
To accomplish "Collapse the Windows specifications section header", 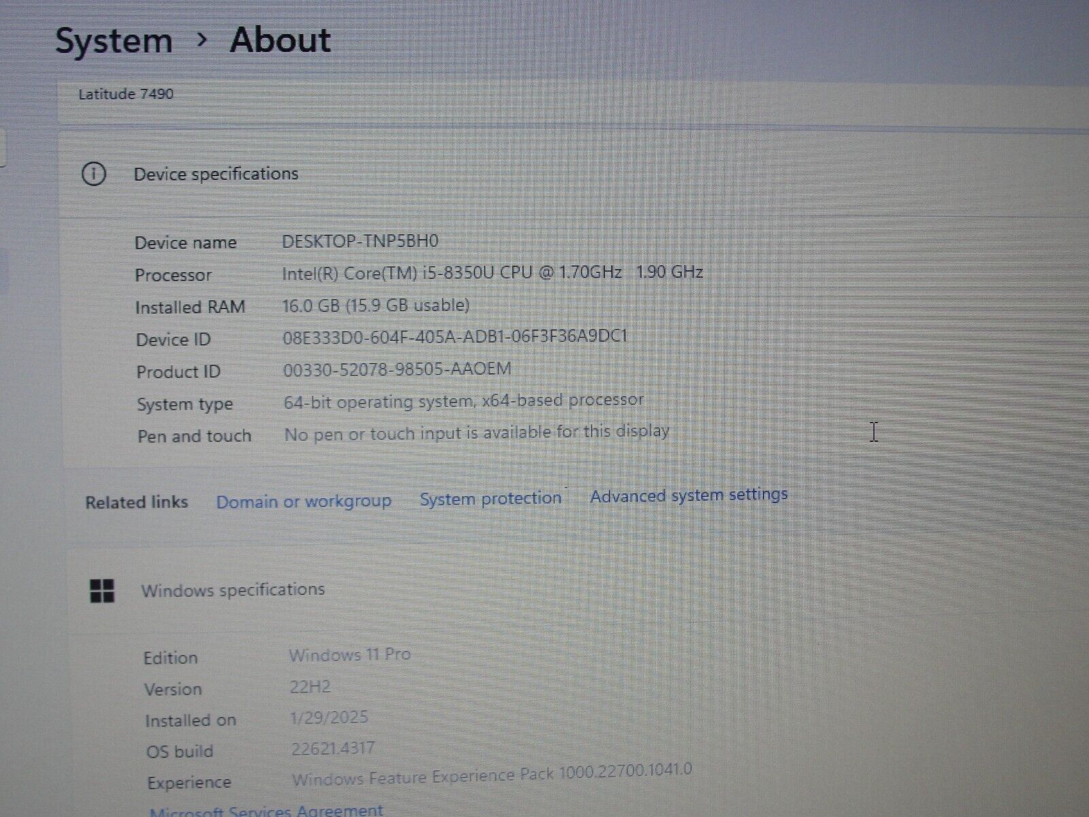I will click(233, 590).
